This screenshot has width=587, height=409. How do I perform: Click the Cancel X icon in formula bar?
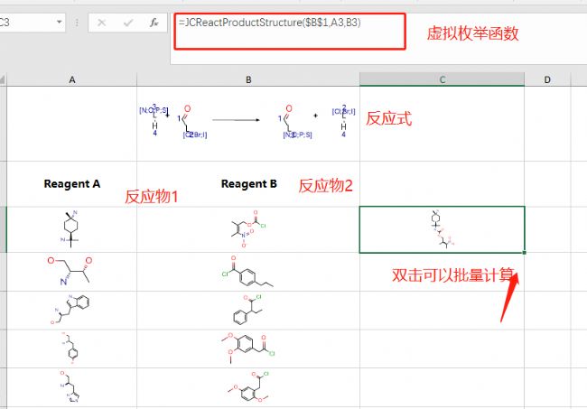coord(102,22)
